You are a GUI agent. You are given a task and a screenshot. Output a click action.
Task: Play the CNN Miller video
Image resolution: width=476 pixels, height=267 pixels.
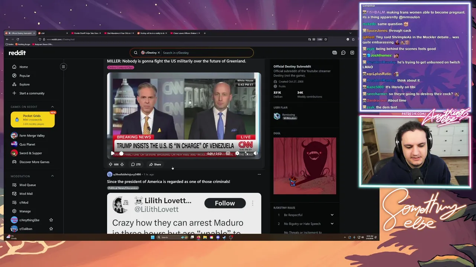coord(112,154)
